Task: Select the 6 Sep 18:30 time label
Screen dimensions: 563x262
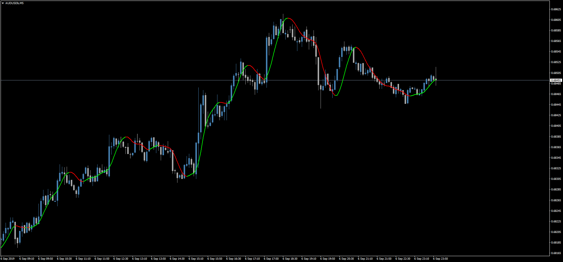Action: point(290,259)
